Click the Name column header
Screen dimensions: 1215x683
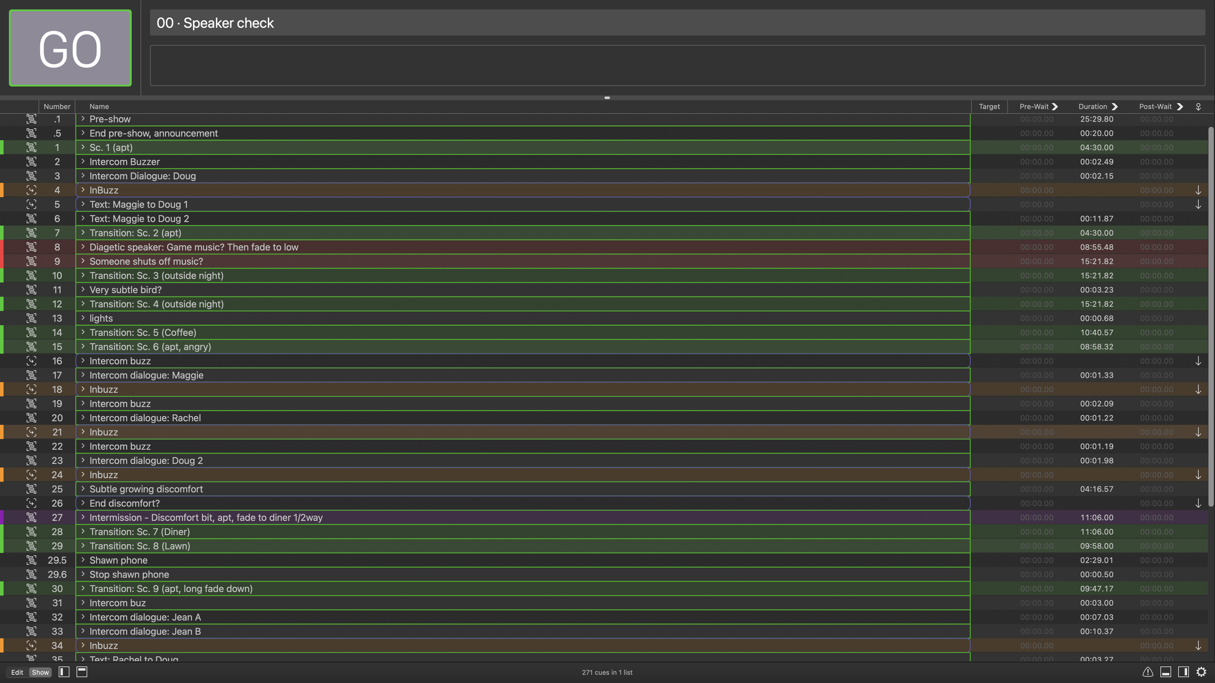99,106
